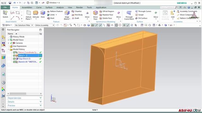The image size is (202, 113).
Task: Click the Unite boolean command
Action: click(51, 15)
